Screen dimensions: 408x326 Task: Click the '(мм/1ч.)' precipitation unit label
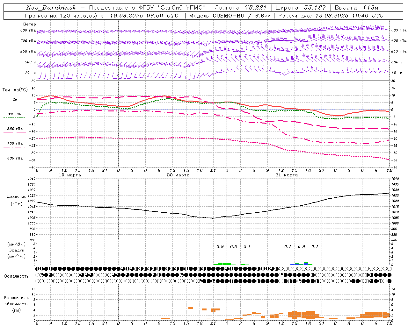click(16, 256)
